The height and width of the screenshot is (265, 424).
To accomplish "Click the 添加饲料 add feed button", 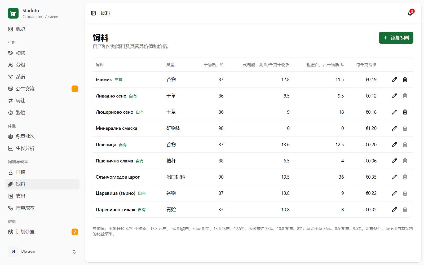I will click(396, 38).
